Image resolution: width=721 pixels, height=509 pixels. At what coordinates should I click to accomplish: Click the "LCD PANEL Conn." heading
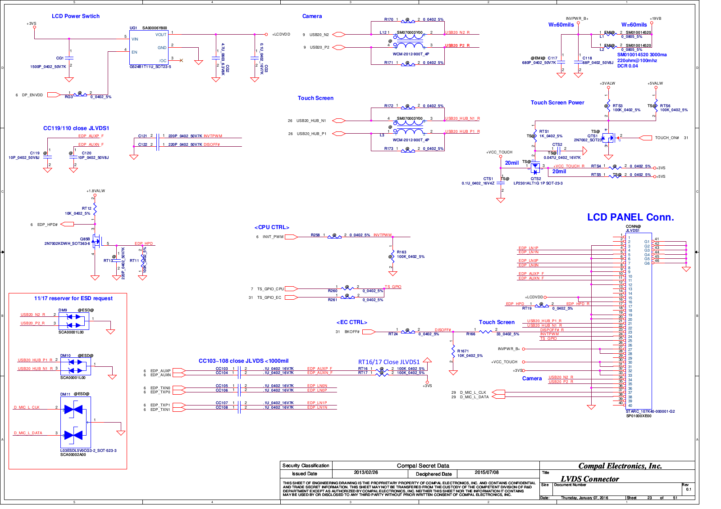tap(630, 217)
